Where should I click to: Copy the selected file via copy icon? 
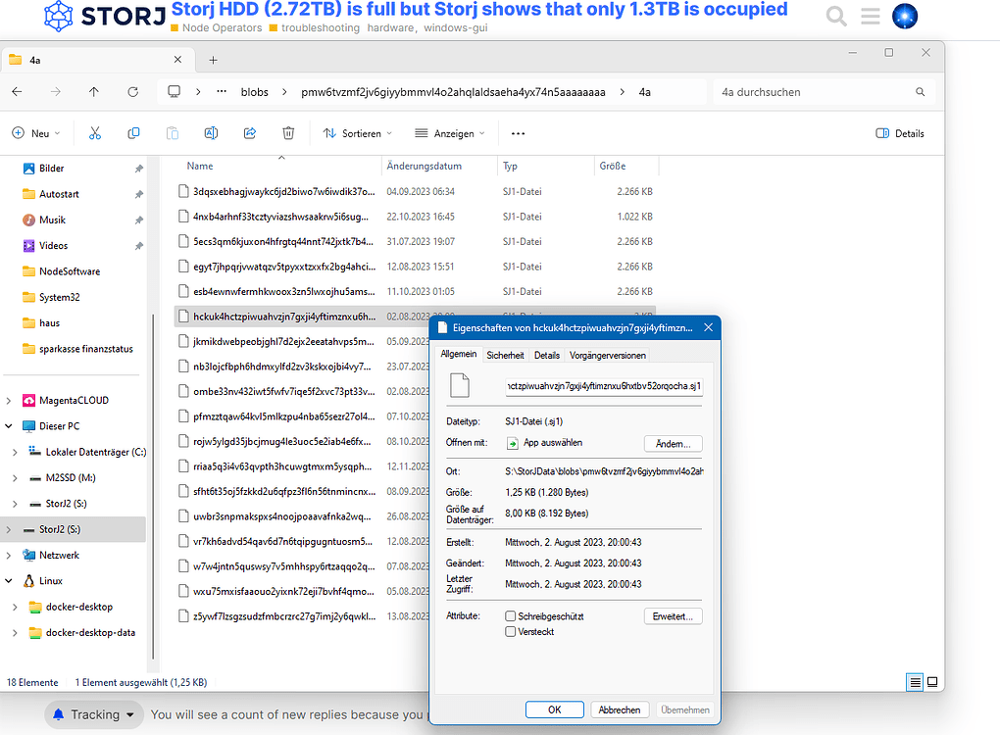tap(134, 132)
